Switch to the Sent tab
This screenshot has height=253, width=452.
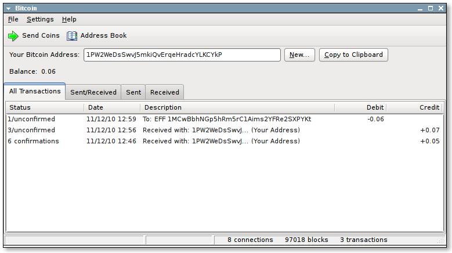coord(133,92)
